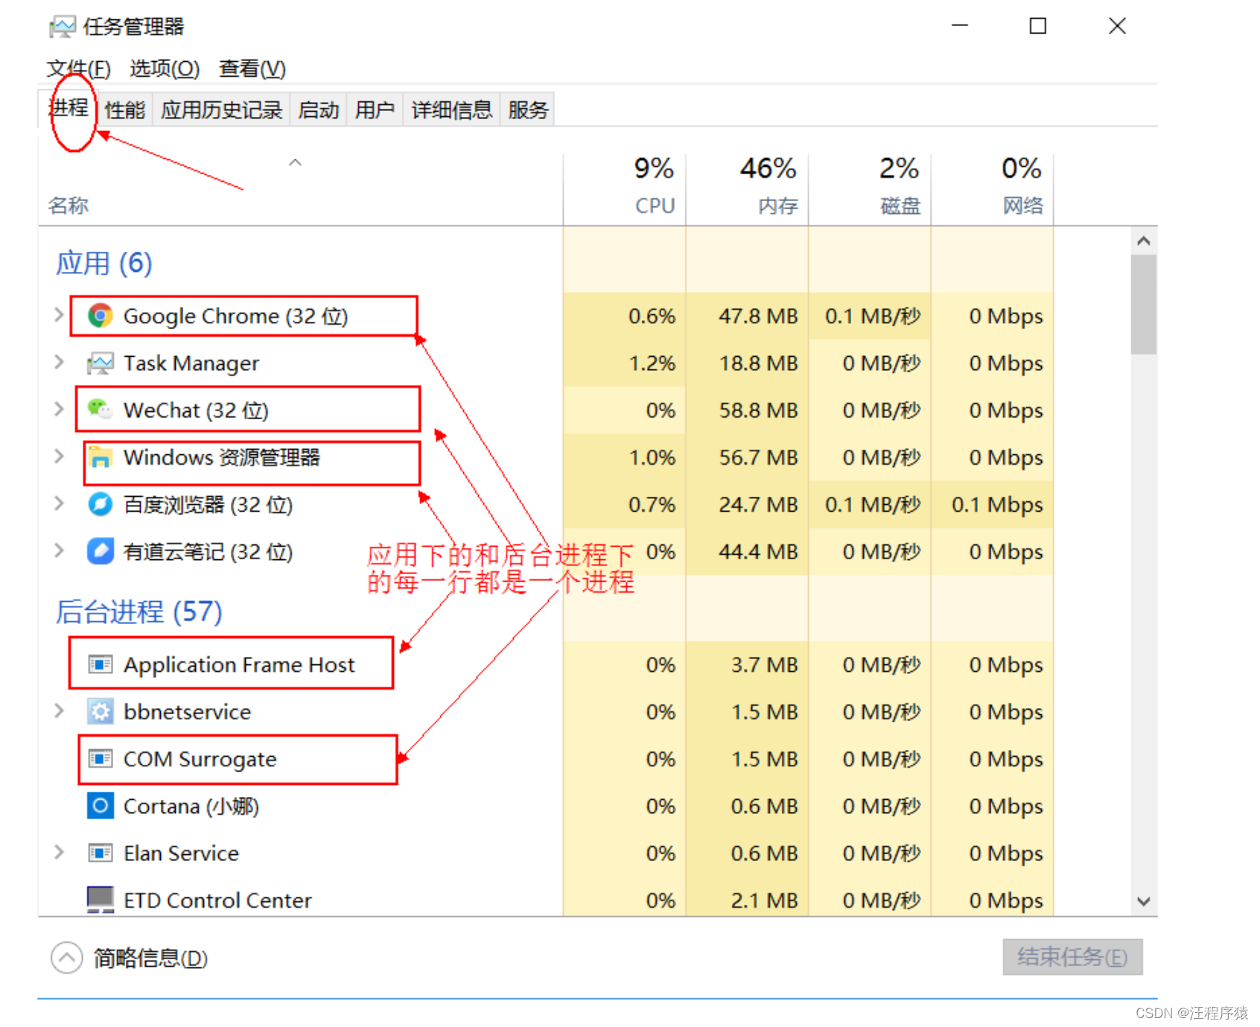The width and height of the screenshot is (1260, 1027).
Task: Select the COM Surrogate row name
Action: 200,759
